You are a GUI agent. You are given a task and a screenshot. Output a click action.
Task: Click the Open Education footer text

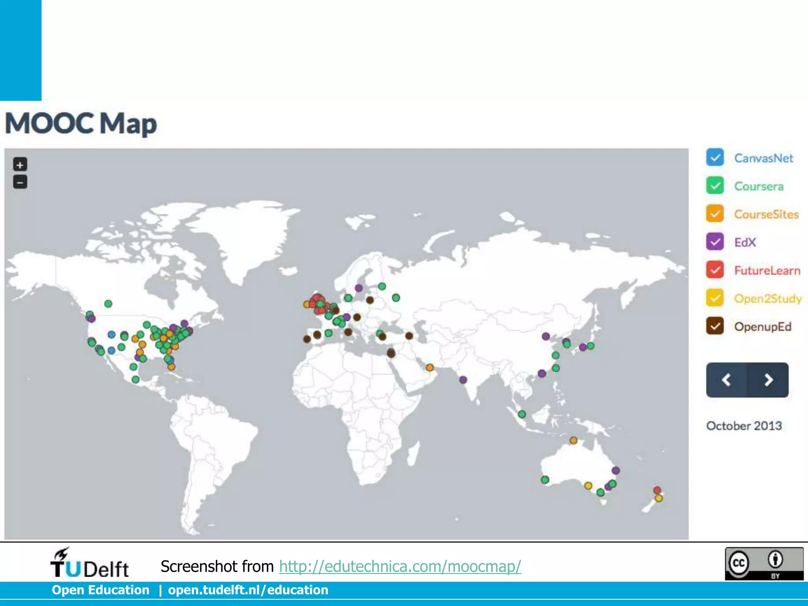click(101, 590)
